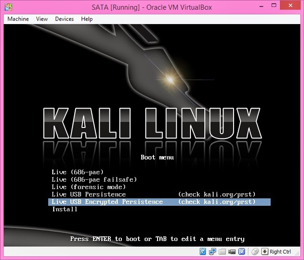Maximize the VirtualBox window
The image size is (304, 260).
point(274,6)
